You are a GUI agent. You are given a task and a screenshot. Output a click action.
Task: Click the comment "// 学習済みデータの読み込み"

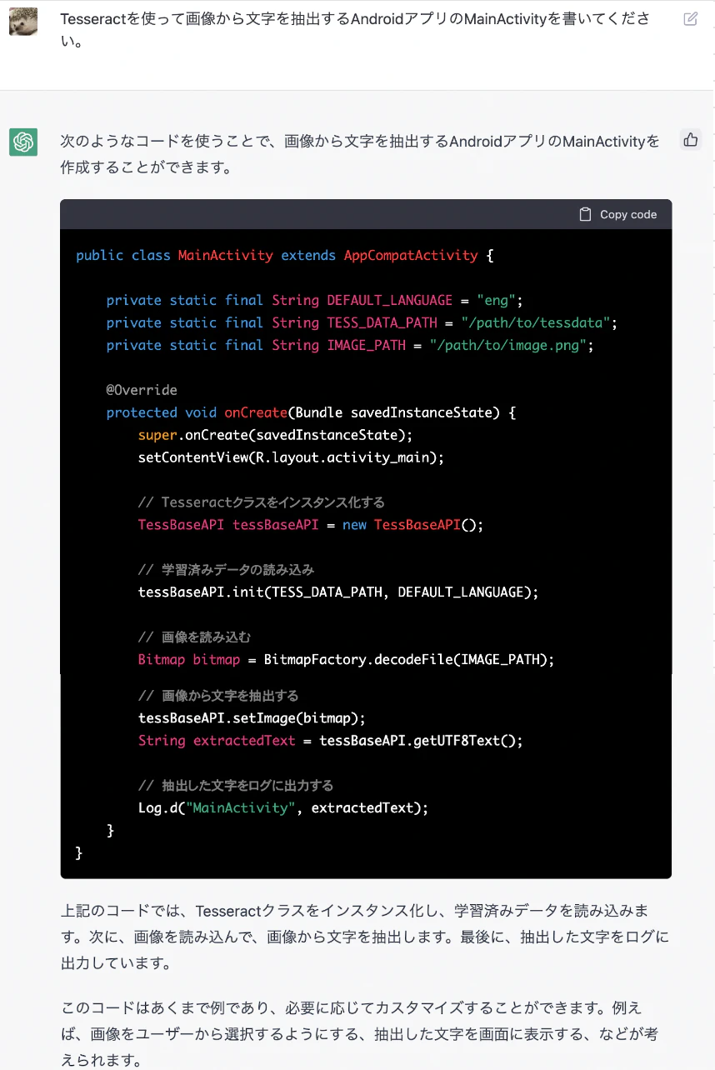tap(227, 570)
